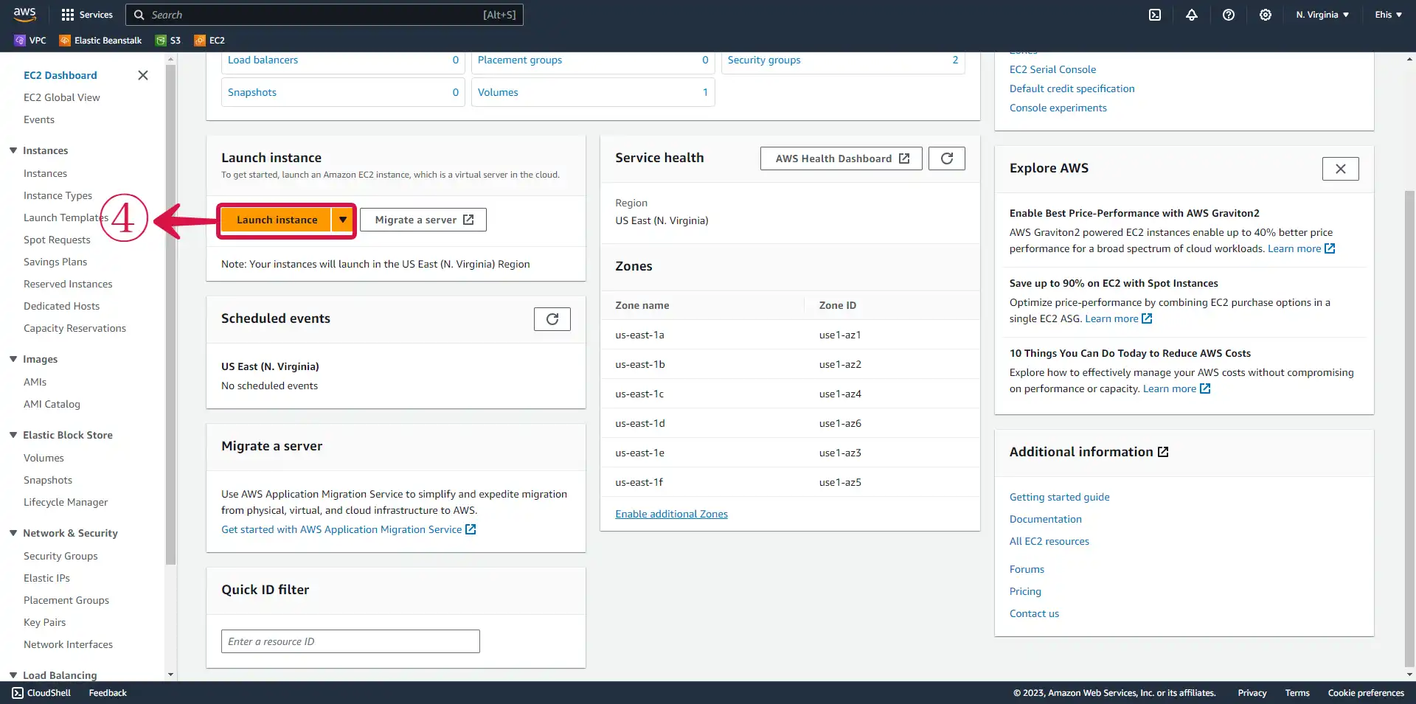
Task: Open Elastic Beanstalk favorite shortcut
Action: 100,41
